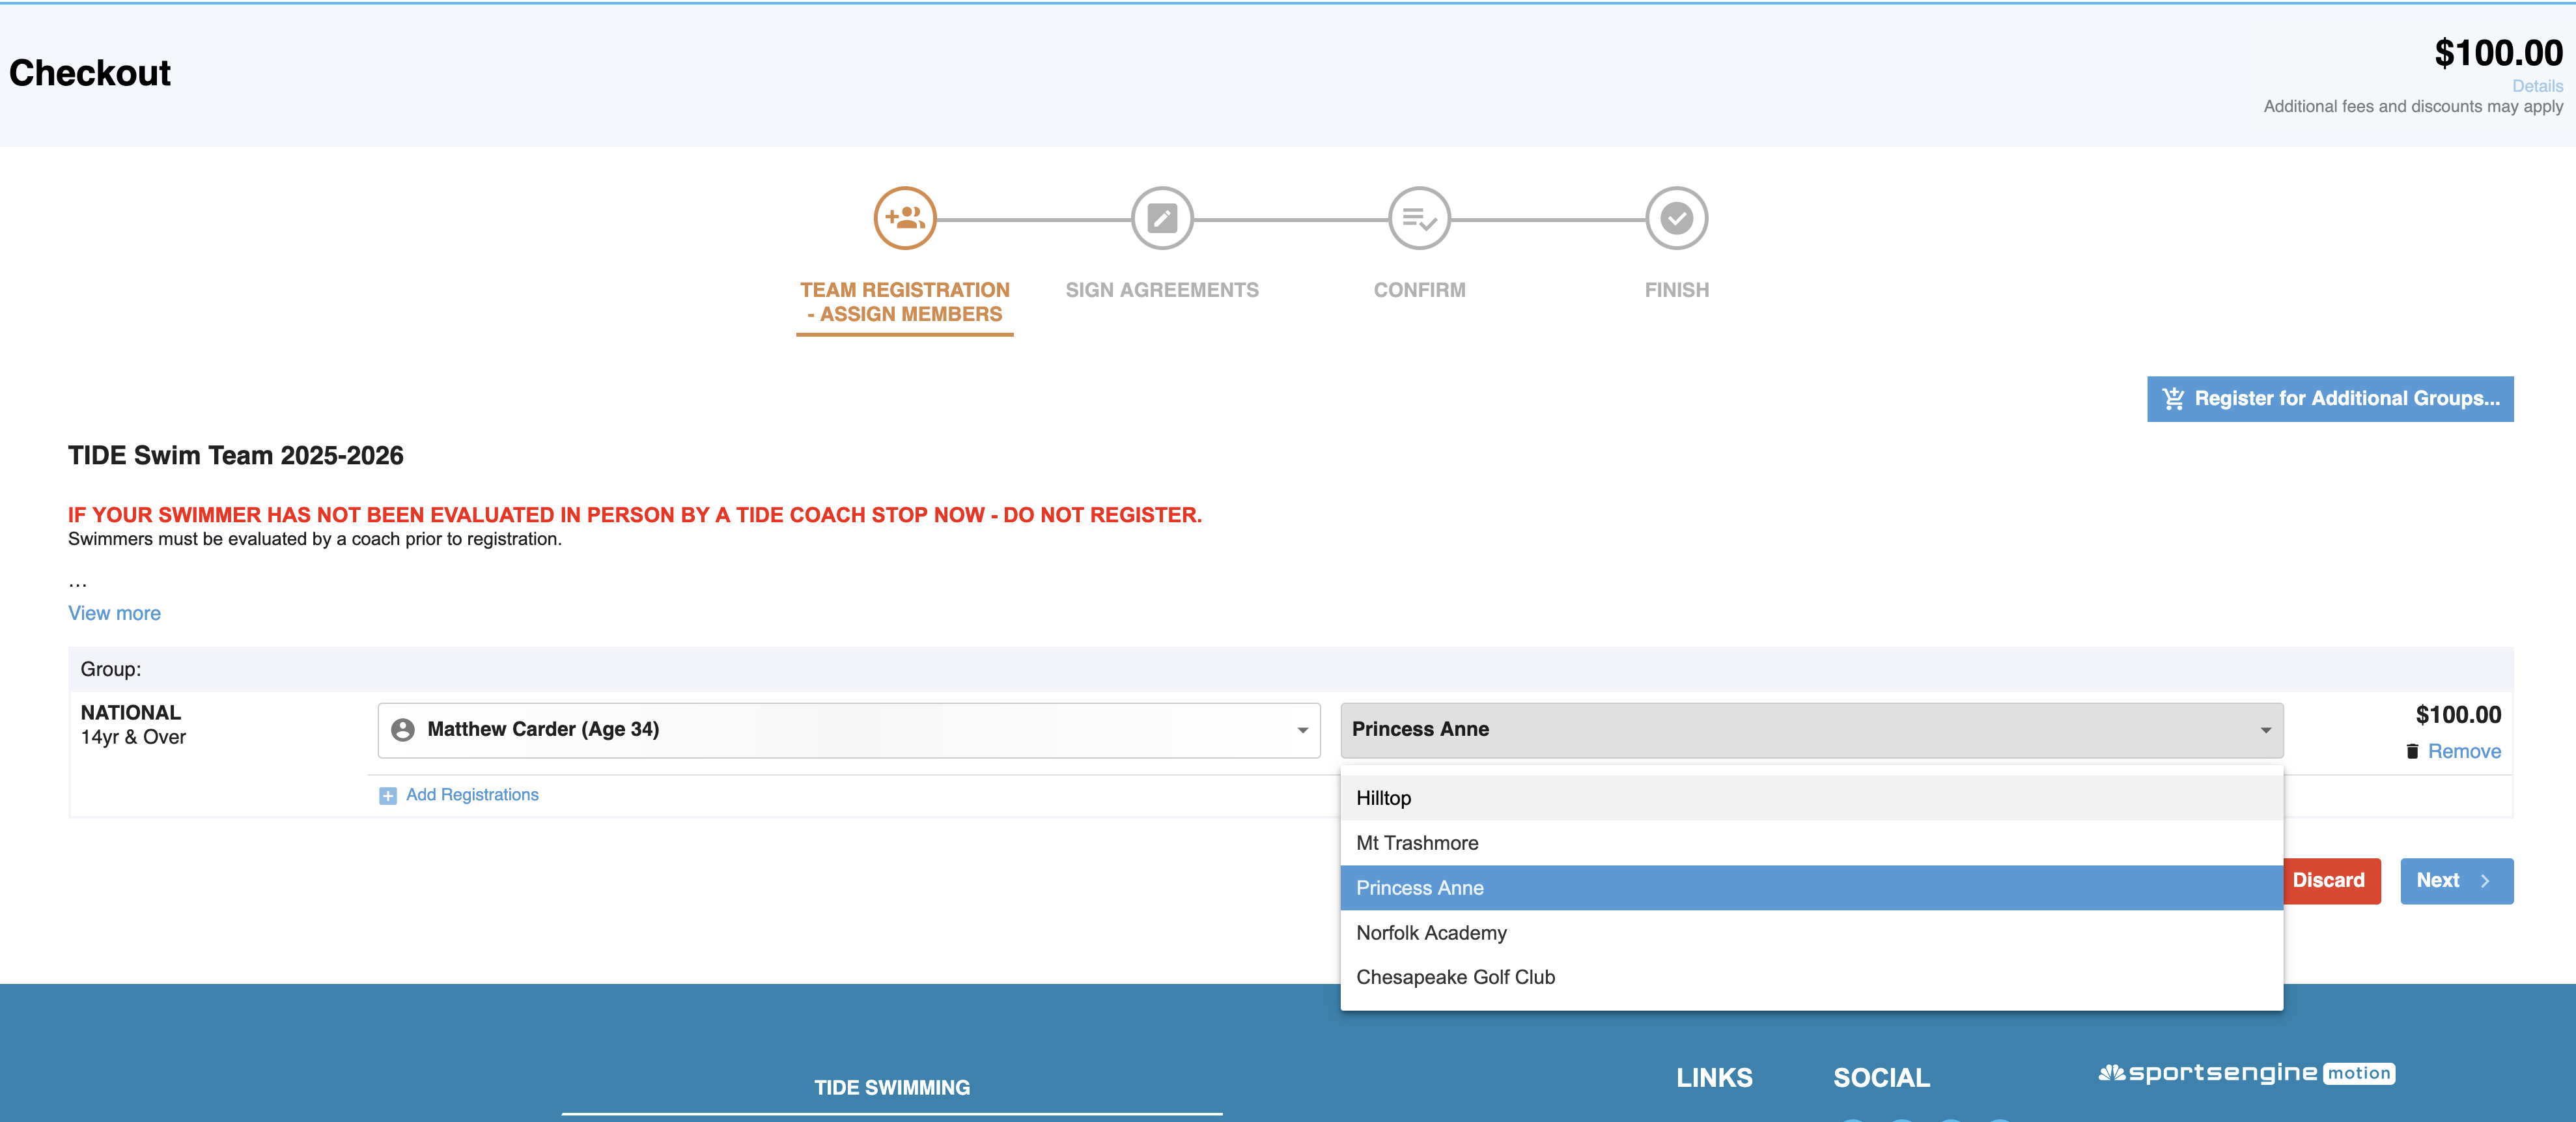Click the Team Registration step circle icon
The height and width of the screenshot is (1122, 2576).
coord(904,218)
